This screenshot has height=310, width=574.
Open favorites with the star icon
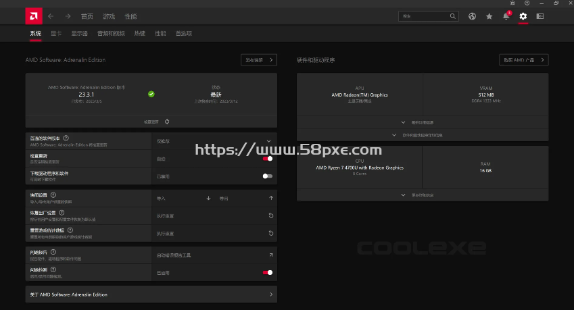coord(489,16)
